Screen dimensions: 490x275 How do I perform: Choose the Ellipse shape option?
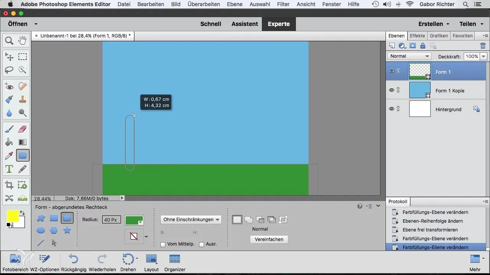click(x=41, y=230)
